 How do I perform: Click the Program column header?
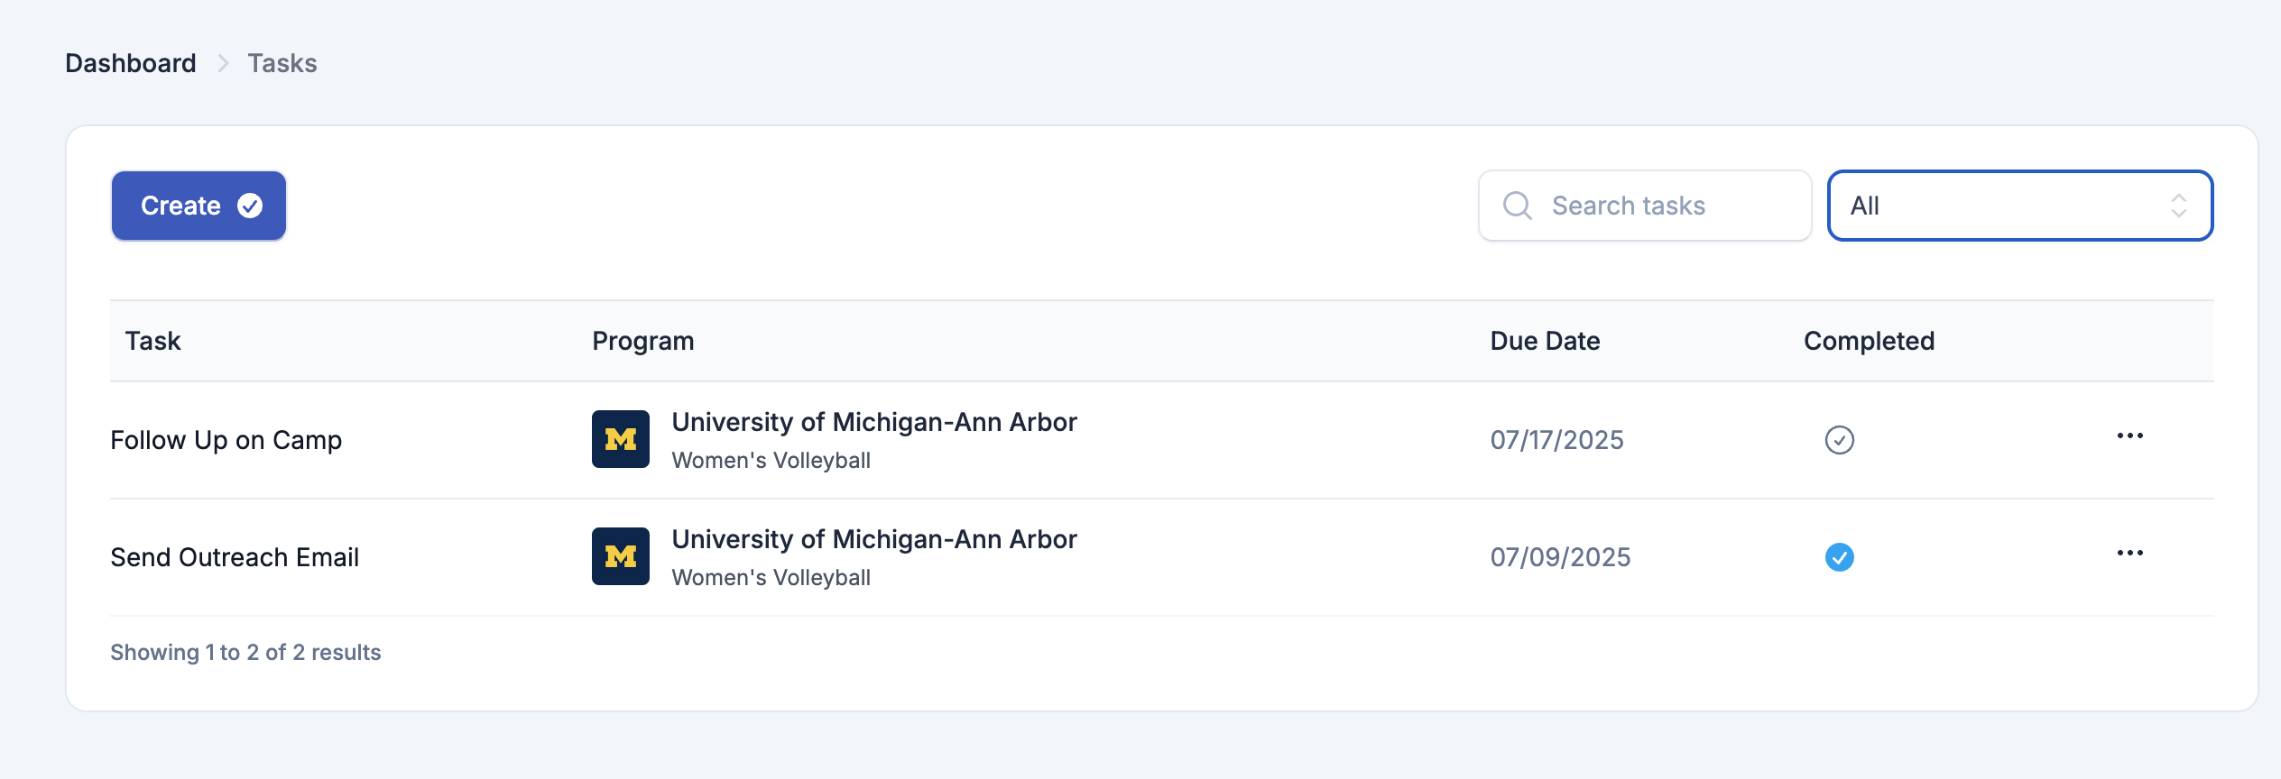643,341
